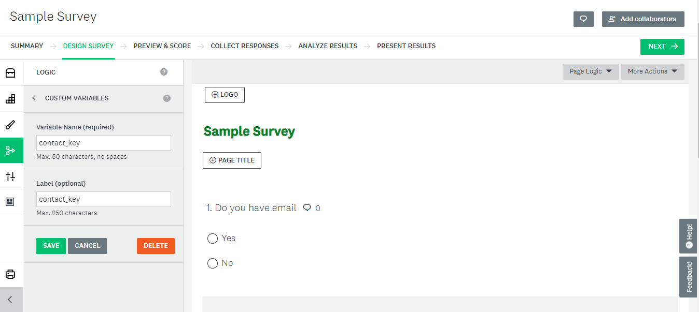Open the Question Bank sidebar icon
Screen dimensions: 699x312
point(10,73)
